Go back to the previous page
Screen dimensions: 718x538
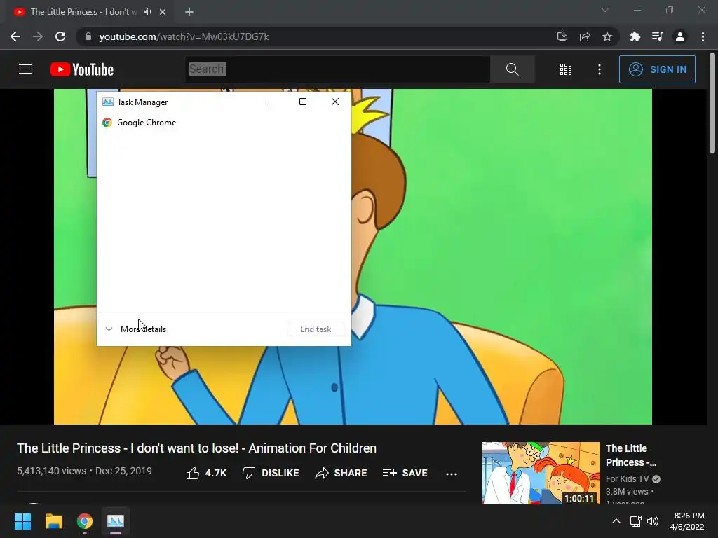click(15, 36)
